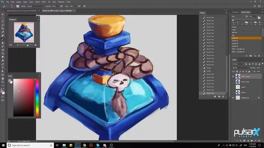Image resolution: width=264 pixels, height=148 pixels.
Task: Enable airbrush mode in options bar
Action: point(79,6)
